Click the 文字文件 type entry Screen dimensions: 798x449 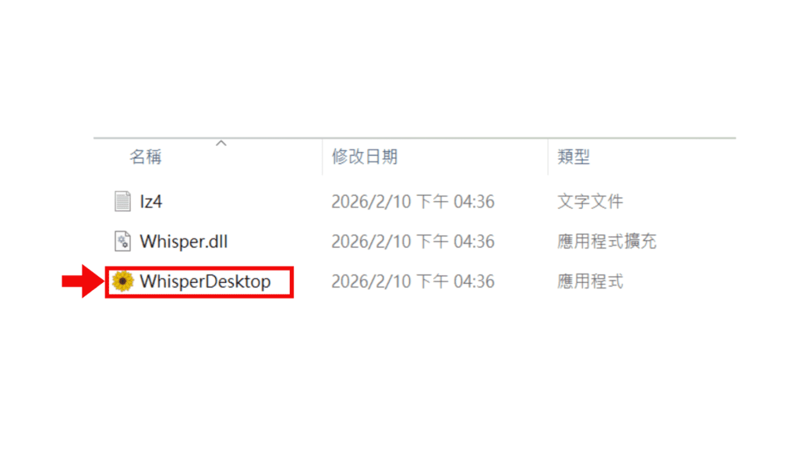tap(590, 202)
